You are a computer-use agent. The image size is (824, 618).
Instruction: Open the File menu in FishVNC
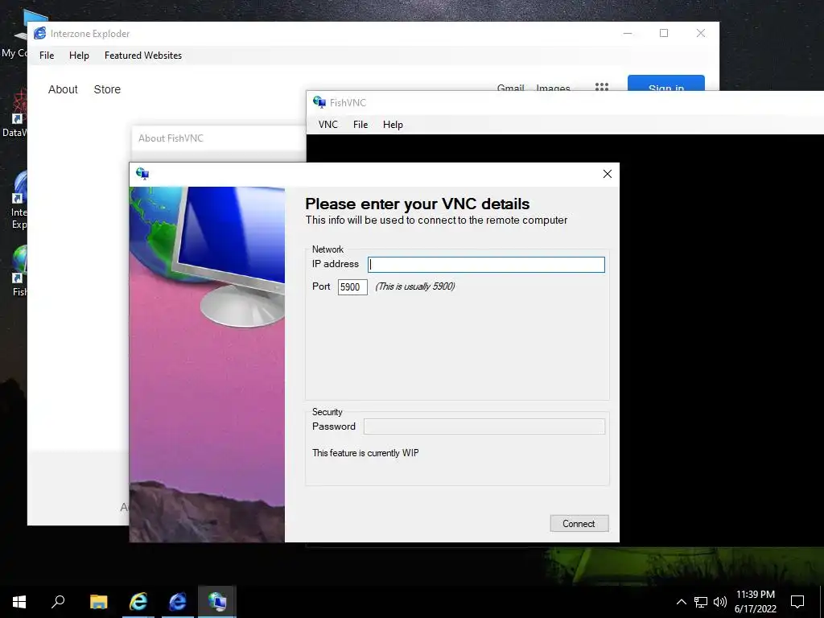360,125
